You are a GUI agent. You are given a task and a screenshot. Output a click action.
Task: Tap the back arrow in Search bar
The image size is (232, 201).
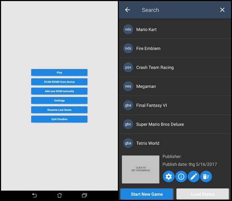pyautogui.click(x=128, y=10)
